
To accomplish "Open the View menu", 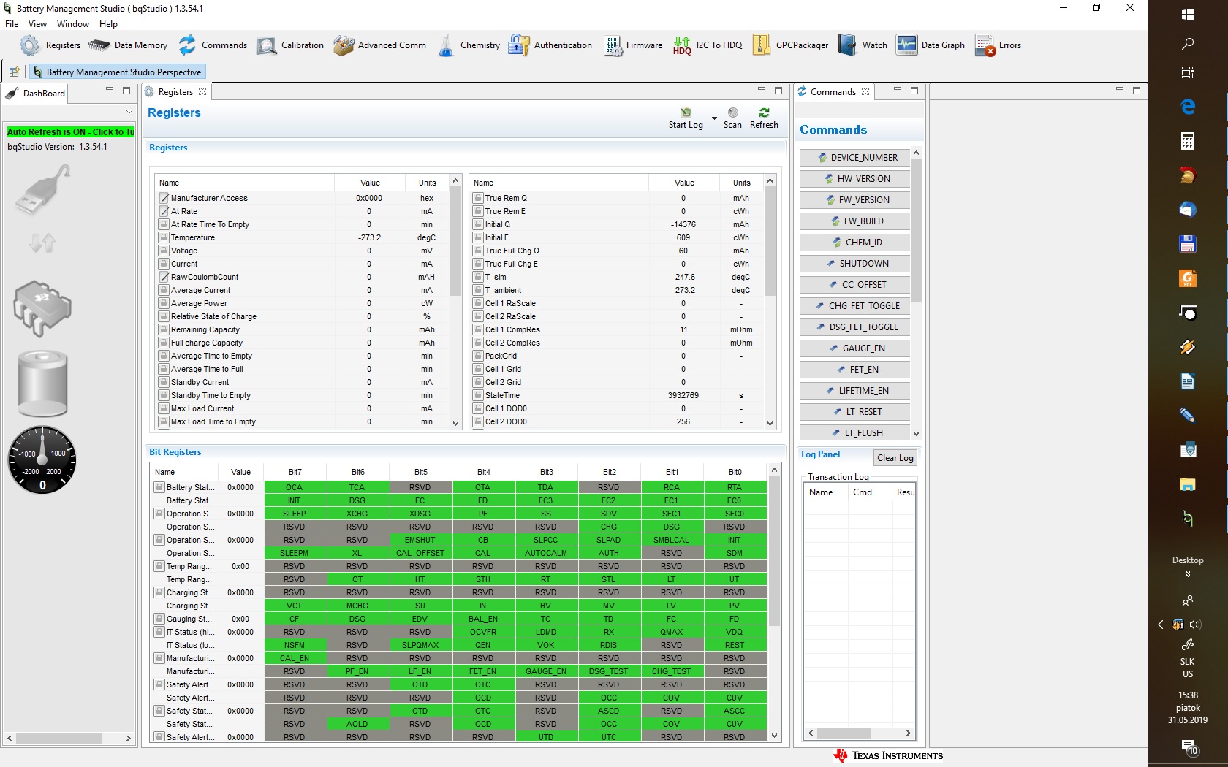I will coord(37,24).
